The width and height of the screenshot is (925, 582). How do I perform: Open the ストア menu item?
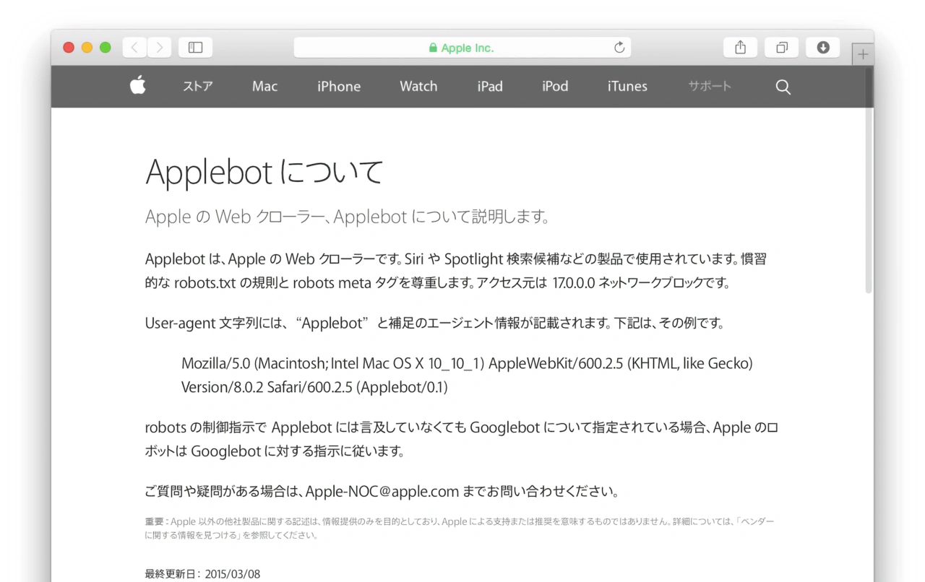[x=198, y=87]
